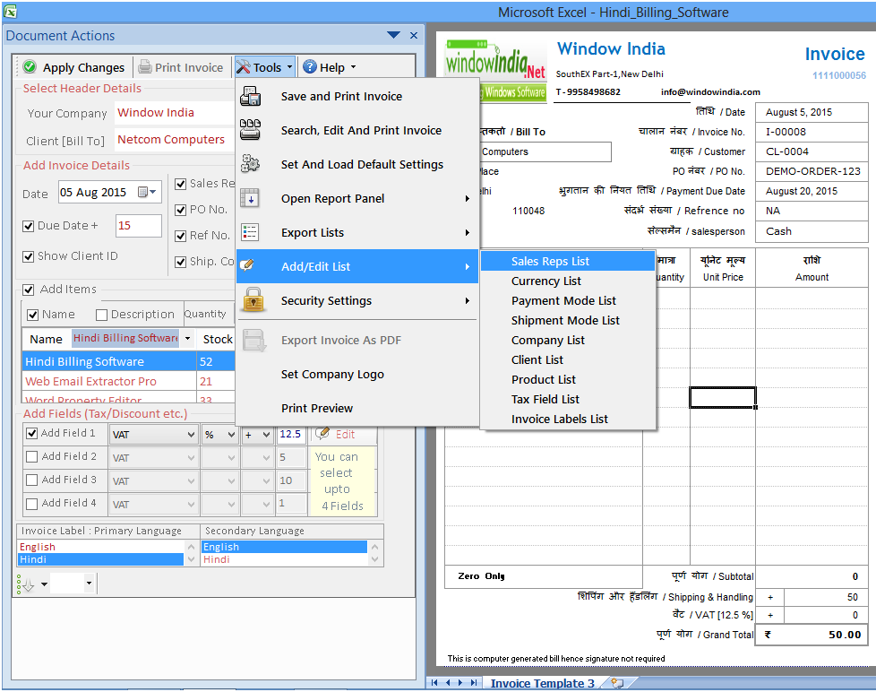The image size is (876, 692).
Task: Click the Add/Edit List pencil icon
Action: coord(247,265)
